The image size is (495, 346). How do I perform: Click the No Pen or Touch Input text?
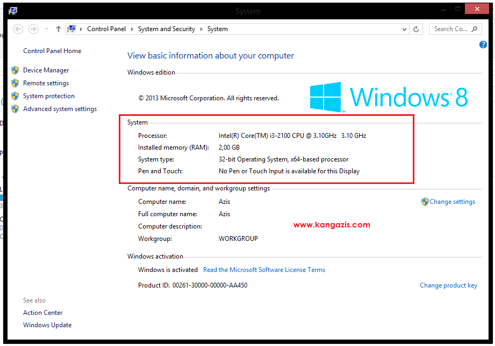click(289, 171)
